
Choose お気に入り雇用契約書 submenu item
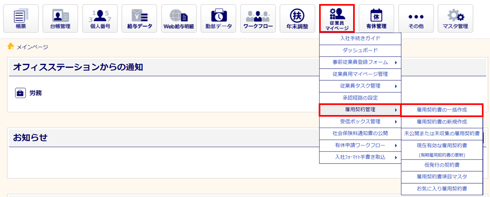coord(442,189)
